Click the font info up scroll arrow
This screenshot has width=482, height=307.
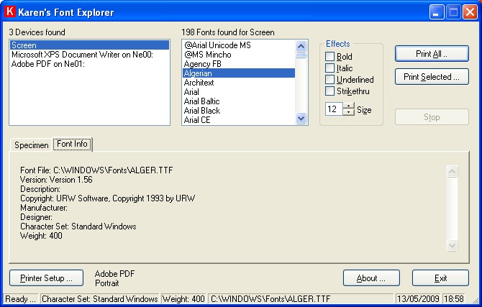[x=453, y=172]
